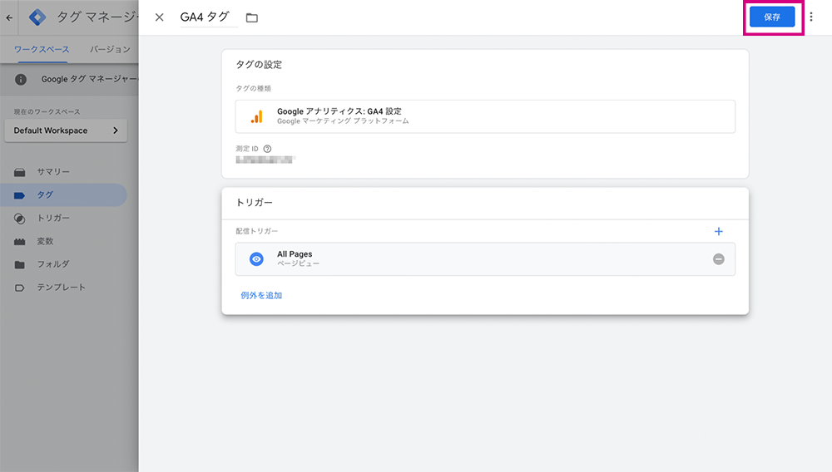Open フォルダ in the sidebar
This screenshot has height=472, width=832.
point(64,264)
